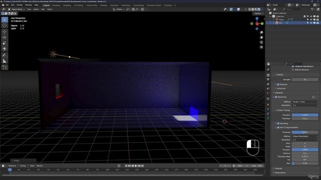321x180 pixels.
Task: Switch perspective/orthographic grid icon
Action: click(261, 47)
